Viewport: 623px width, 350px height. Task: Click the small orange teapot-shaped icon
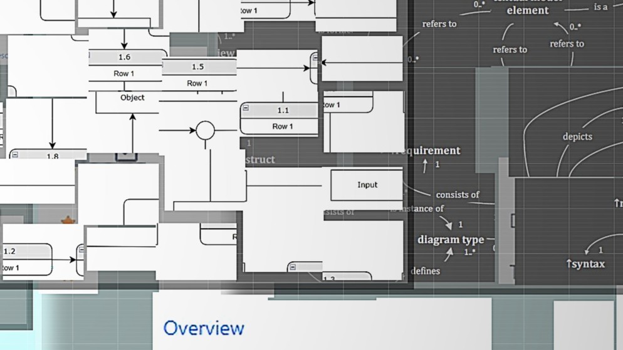68,220
